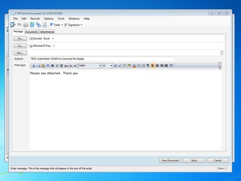Viewport: 241px width, 181px height.
Task: Expand the Tasks dropdown arrow
Action: 62,25
